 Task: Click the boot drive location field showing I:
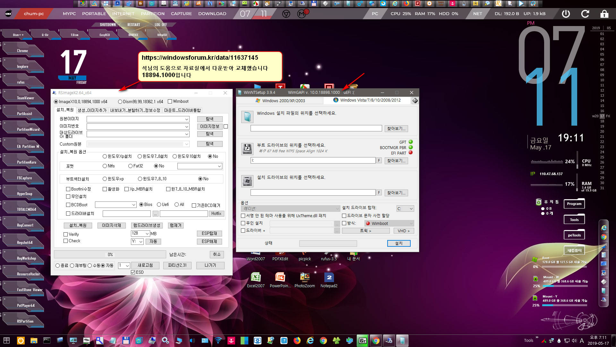coord(313,160)
